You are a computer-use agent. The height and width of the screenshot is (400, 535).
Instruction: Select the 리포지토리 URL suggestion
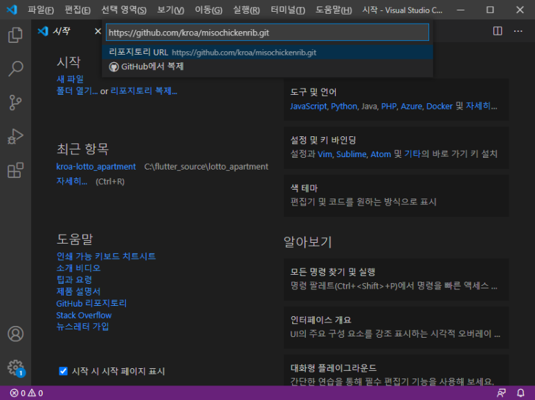click(267, 52)
